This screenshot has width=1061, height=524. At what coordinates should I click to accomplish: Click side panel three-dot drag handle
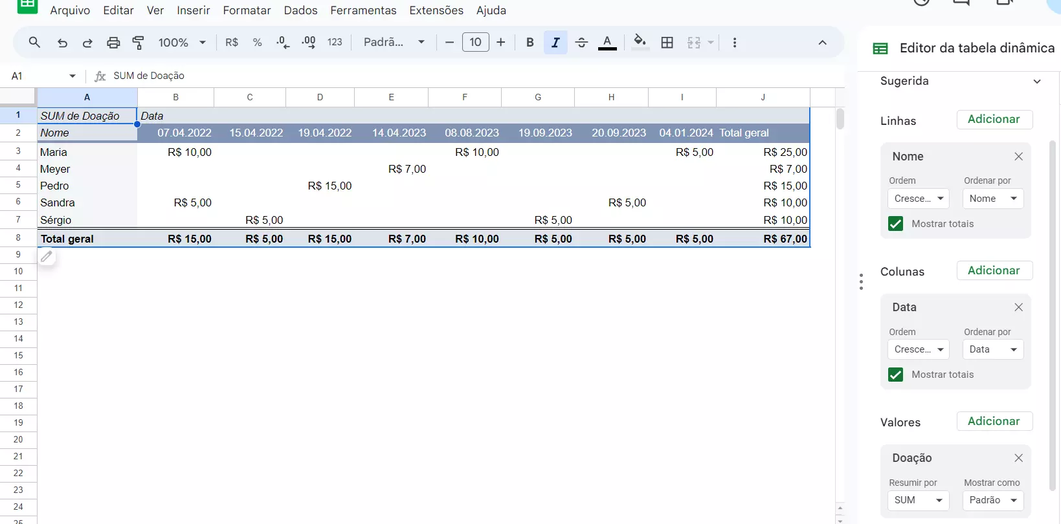[x=861, y=282]
